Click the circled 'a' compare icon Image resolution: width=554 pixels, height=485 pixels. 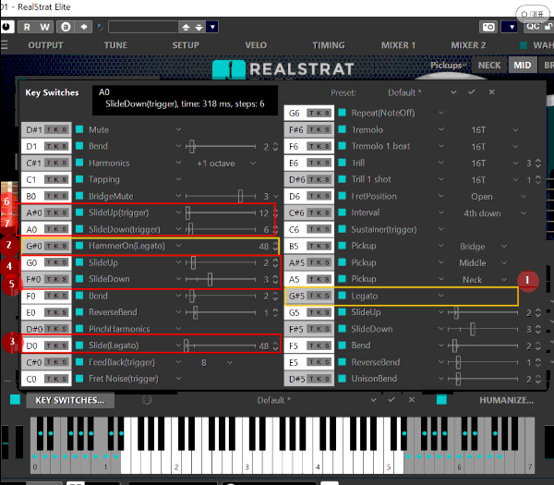tap(66, 27)
